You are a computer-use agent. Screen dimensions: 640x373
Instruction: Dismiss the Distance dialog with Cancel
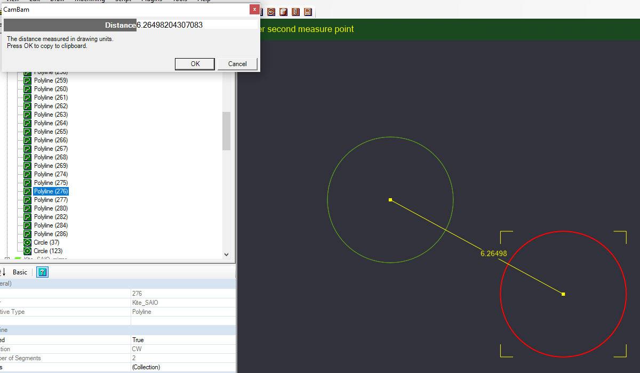(237, 64)
